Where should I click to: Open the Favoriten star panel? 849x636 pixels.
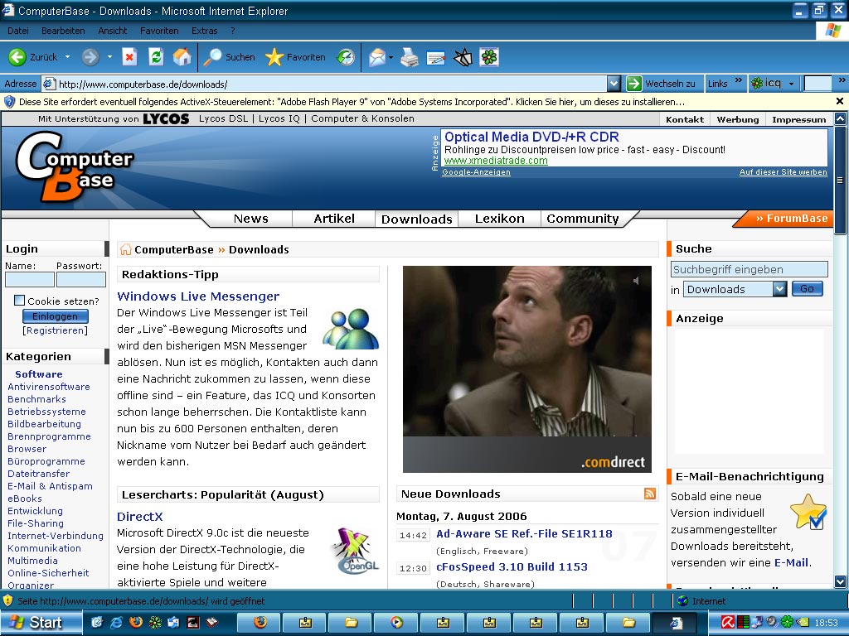coord(296,57)
